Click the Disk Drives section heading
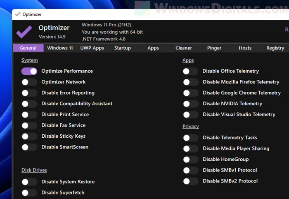 coord(34,170)
